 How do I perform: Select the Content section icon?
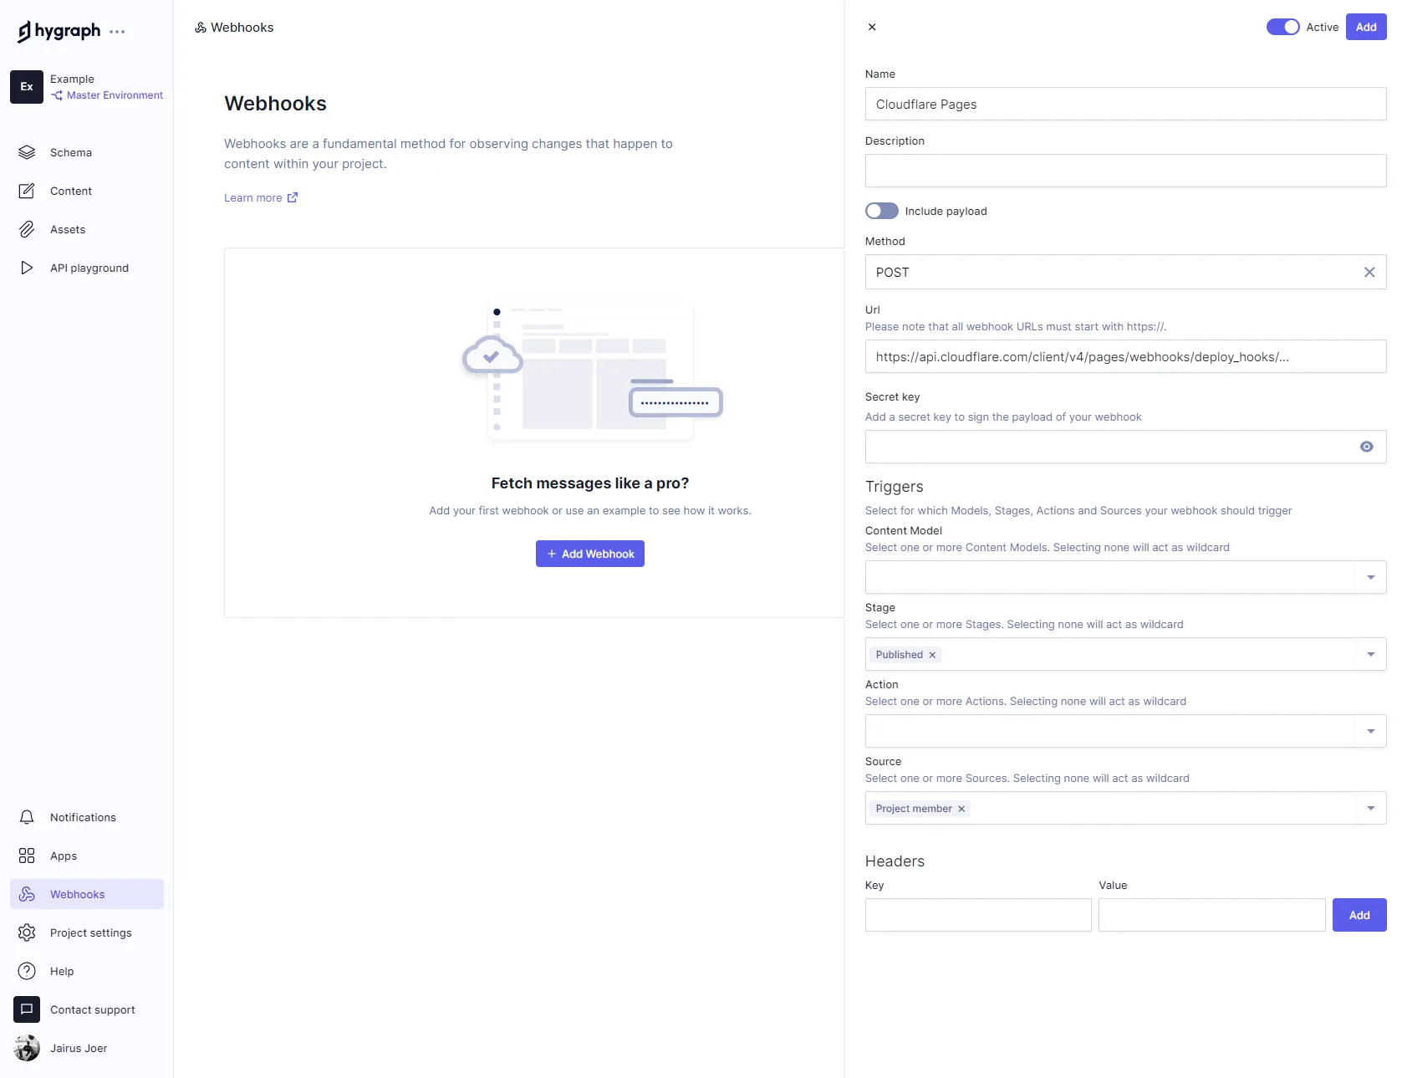[x=28, y=191]
